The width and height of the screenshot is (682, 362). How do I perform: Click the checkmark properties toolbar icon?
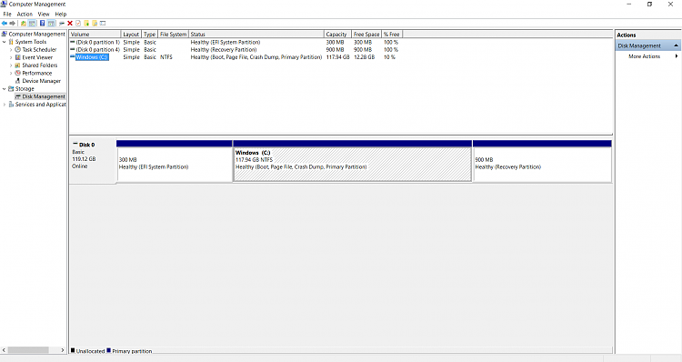tap(78, 23)
